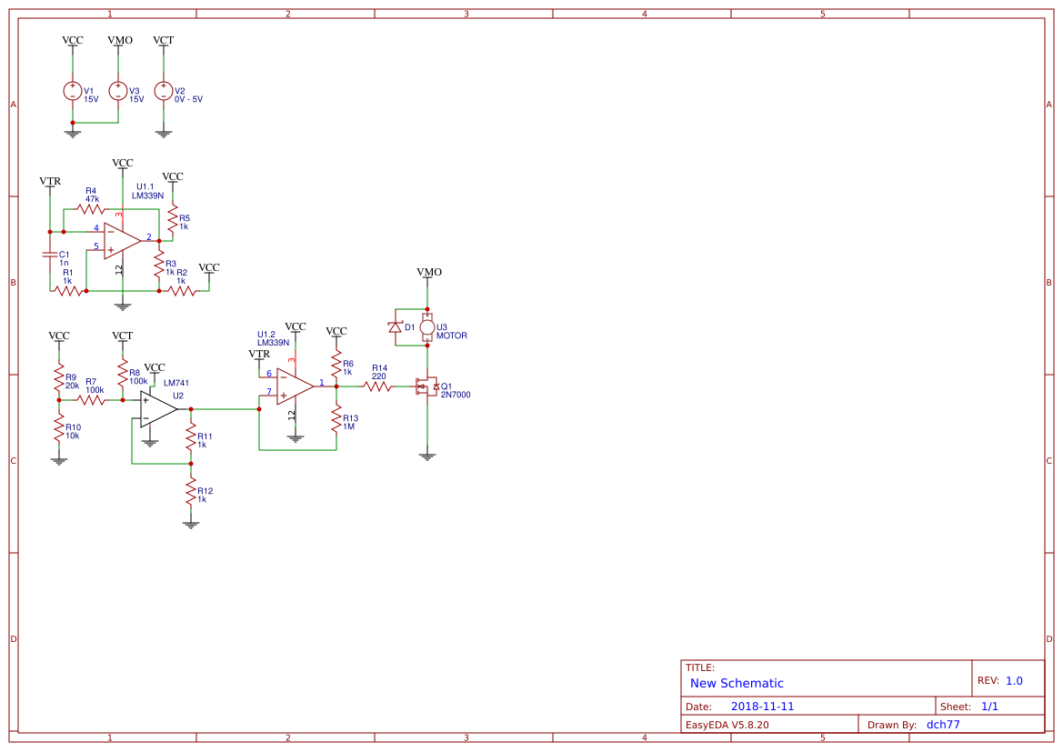
Task: Click the U2 LM741 op-amp triangle
Action: click(158, 408)
